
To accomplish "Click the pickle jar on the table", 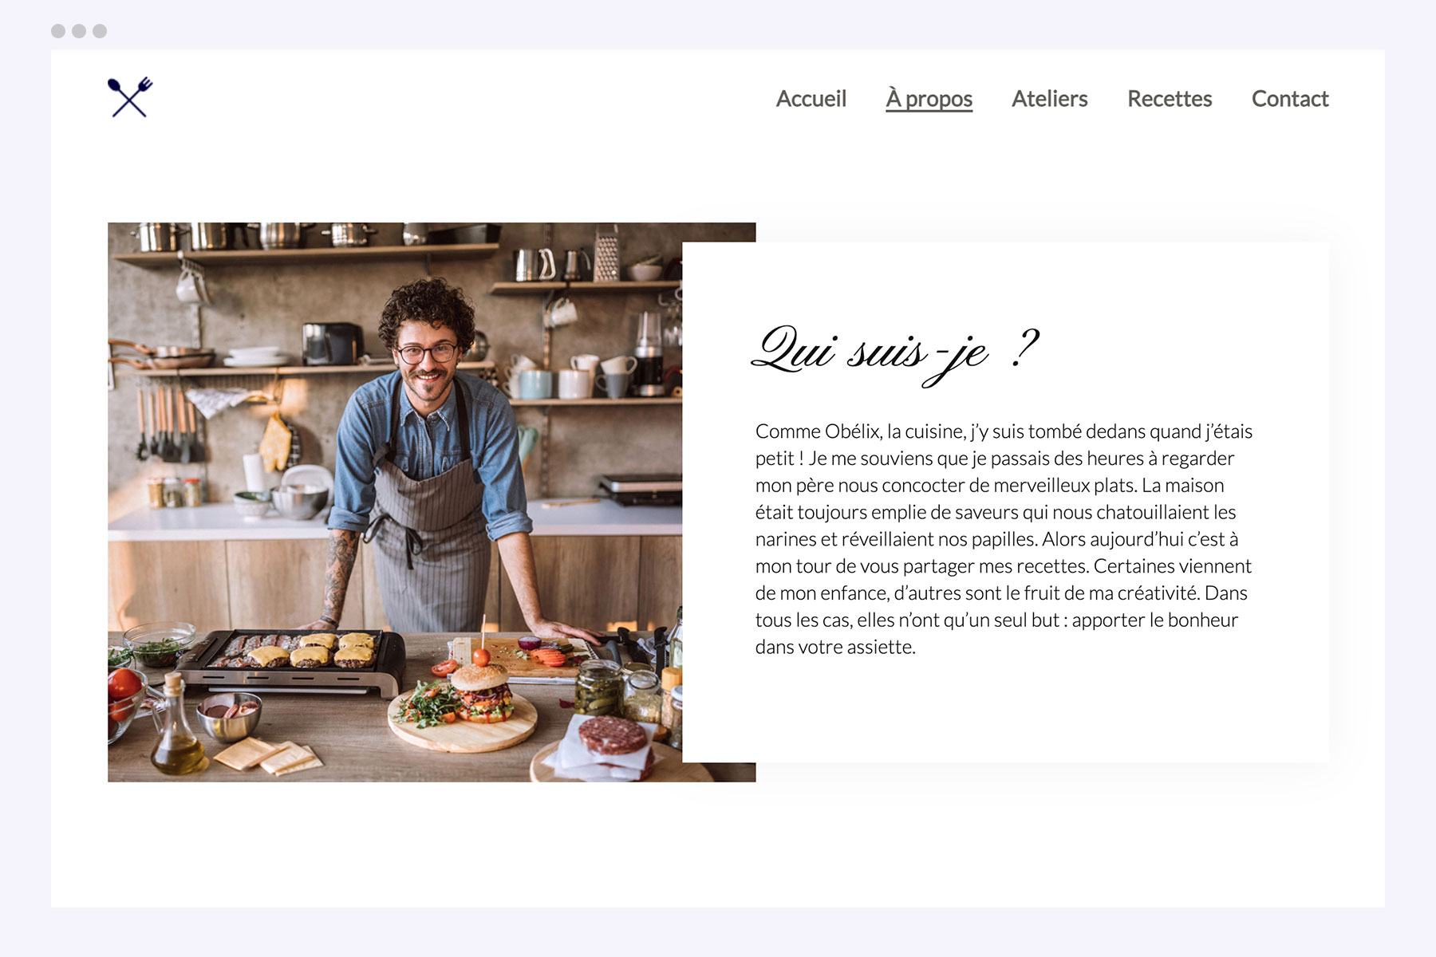I will tap(598, 687).
